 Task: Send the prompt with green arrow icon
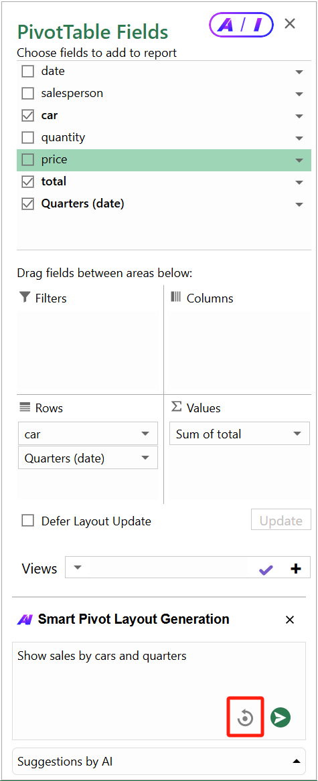coord(281,717)
